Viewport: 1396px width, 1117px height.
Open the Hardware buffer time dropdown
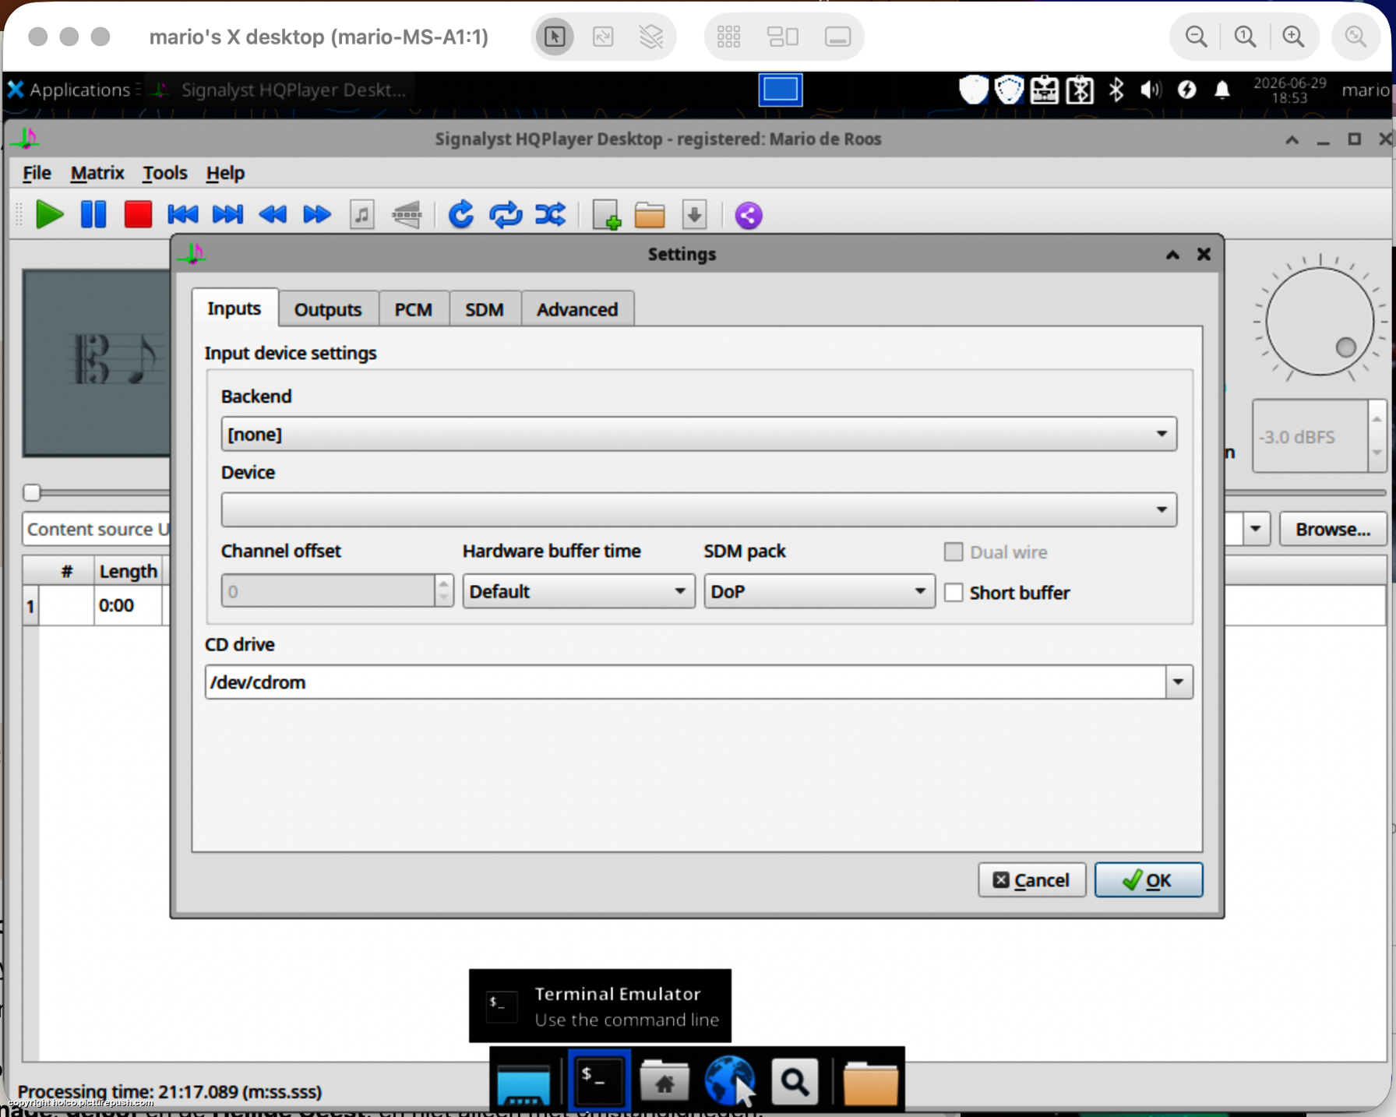(x=578, y=591)
